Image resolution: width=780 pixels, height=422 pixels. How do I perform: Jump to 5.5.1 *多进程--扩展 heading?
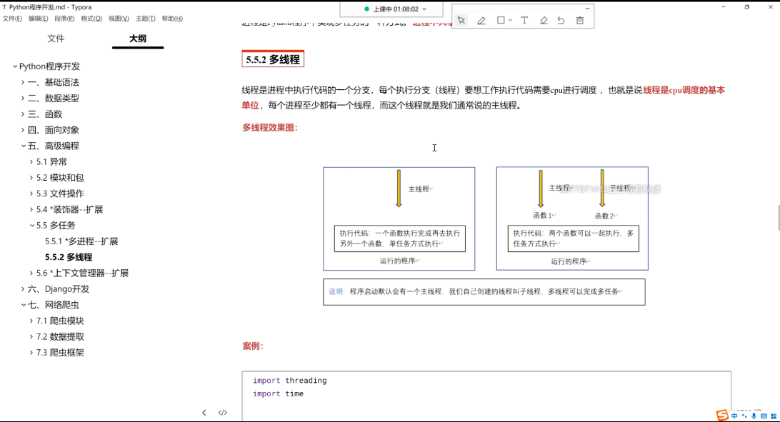tap(81, 241)
